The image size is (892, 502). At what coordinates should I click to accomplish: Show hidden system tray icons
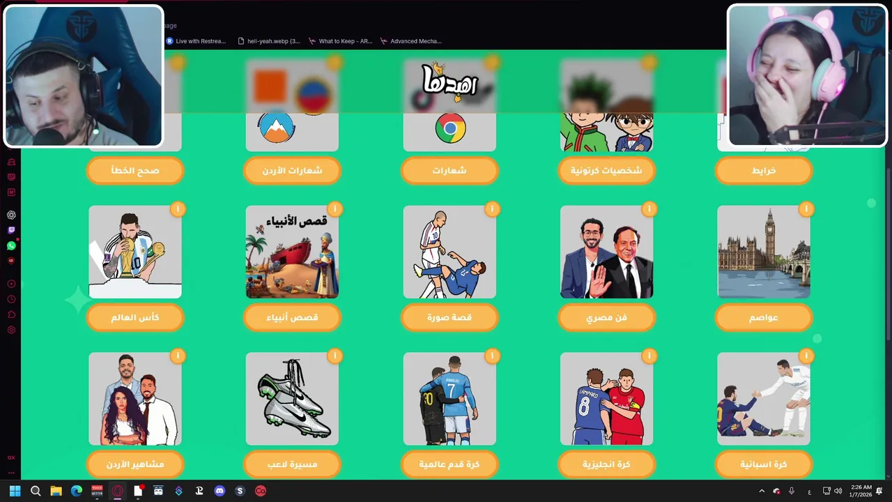pyautogui.click(x=761, y=491)
